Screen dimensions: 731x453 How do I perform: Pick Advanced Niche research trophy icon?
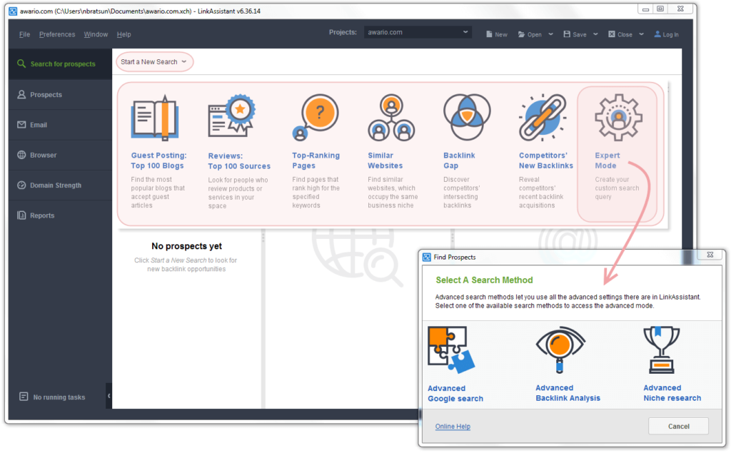pyautogui.click(x=661, y=350)
